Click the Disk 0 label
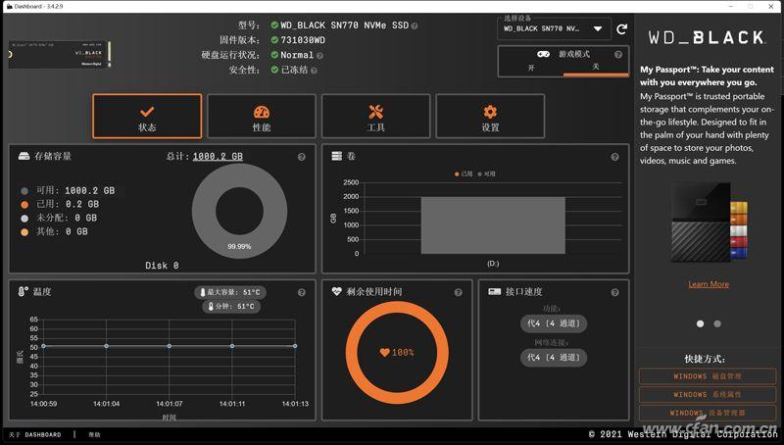 tap(162, 266)
